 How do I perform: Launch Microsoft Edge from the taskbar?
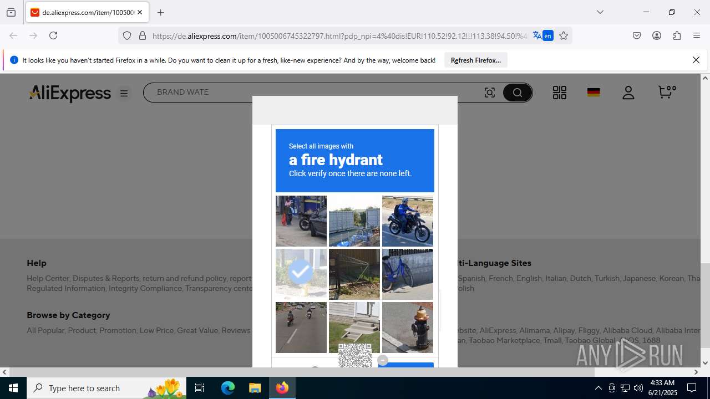tap(228, 388)
